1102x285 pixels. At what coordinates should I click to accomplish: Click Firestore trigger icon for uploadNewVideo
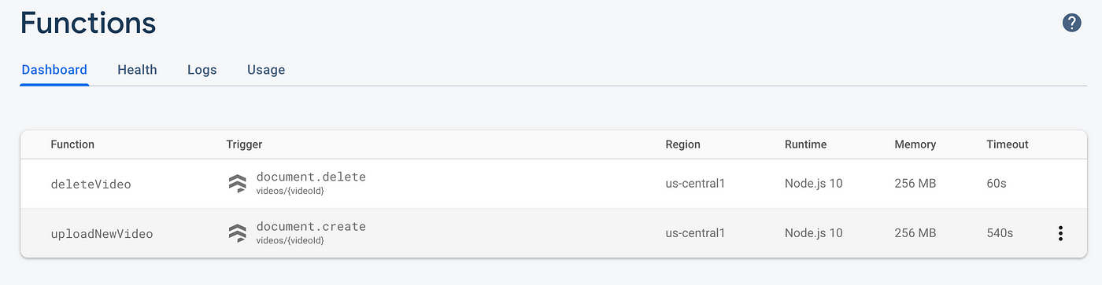[x=237, y=233]
